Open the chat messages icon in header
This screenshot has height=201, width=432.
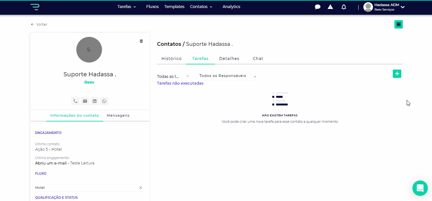pyautogui.click(x=318, y=7)
